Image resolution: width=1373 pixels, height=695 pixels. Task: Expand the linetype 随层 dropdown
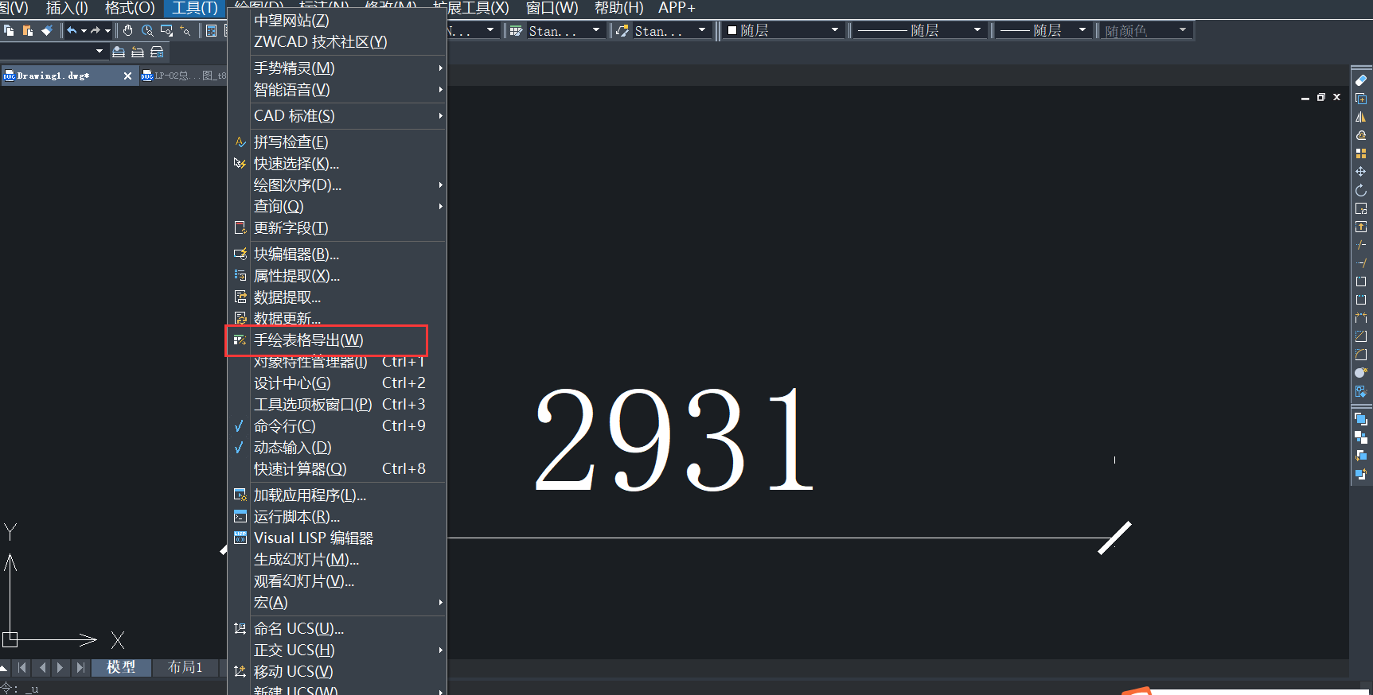pyautogui.click(x=919, y=31)
